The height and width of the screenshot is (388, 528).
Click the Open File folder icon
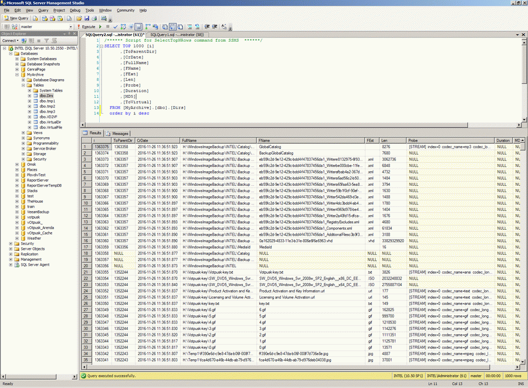coord(79,18)
